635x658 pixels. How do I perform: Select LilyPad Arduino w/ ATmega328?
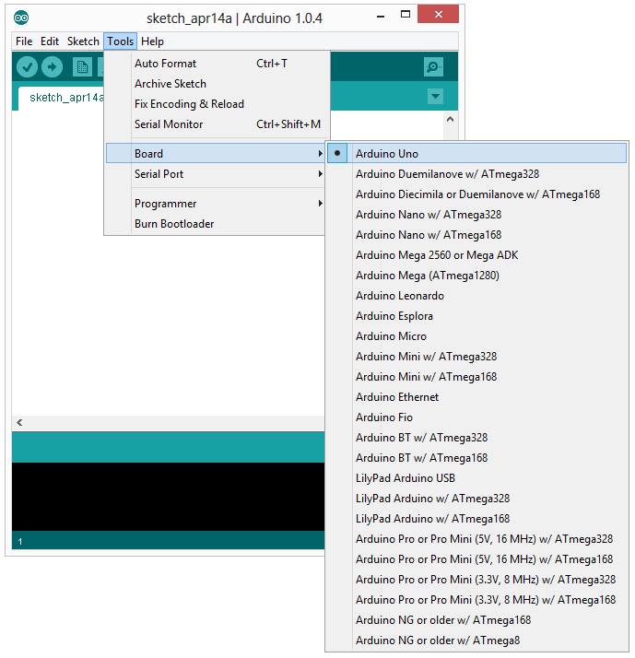point(476,499)
